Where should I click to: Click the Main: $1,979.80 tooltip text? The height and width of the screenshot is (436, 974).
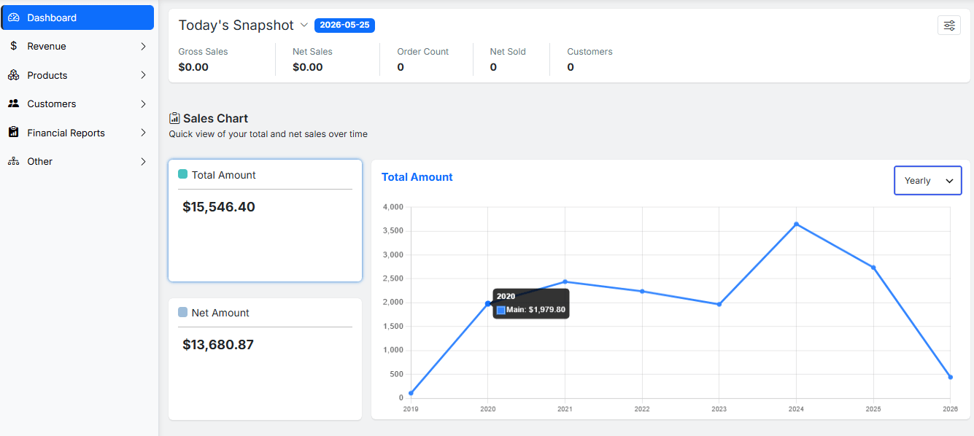(x=536, y=310)
